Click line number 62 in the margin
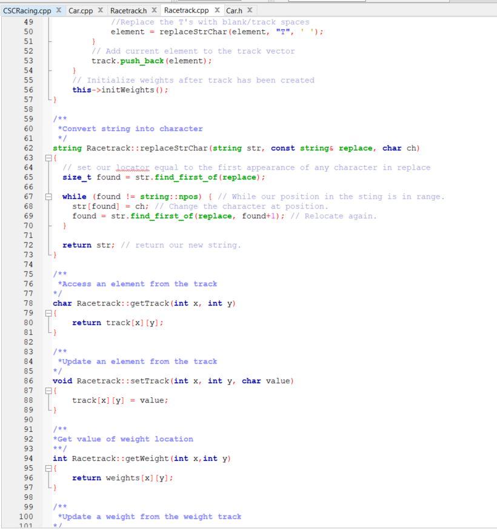The image size is (497, 530). click(28, 148)
